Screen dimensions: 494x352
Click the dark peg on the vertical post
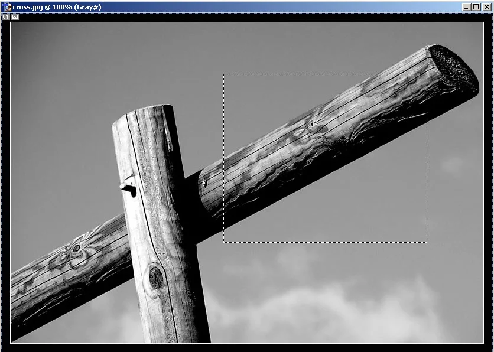pyautogui.click(x=129, y=189)
